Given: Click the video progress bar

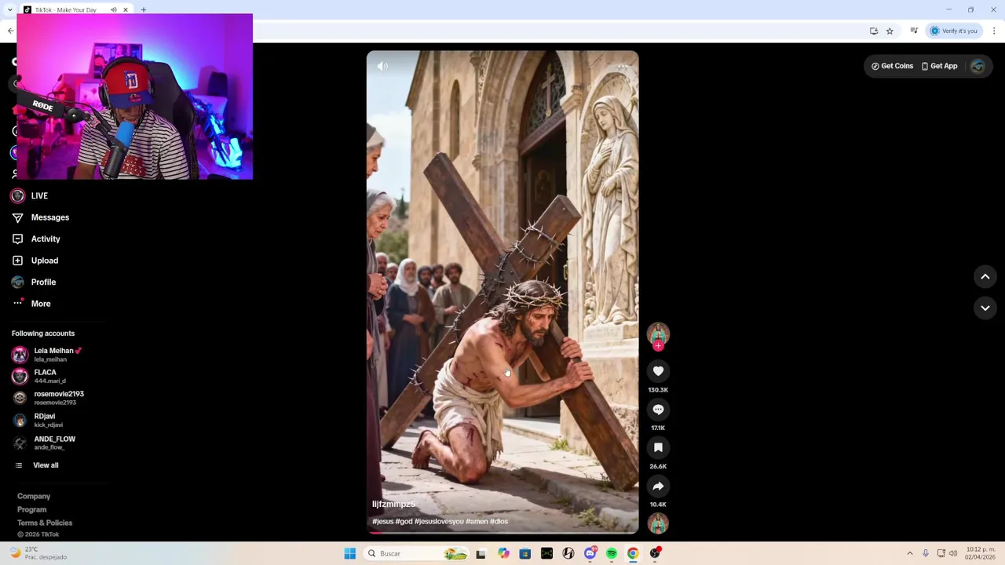Looking at the screenshot, I should pos(502,532).
